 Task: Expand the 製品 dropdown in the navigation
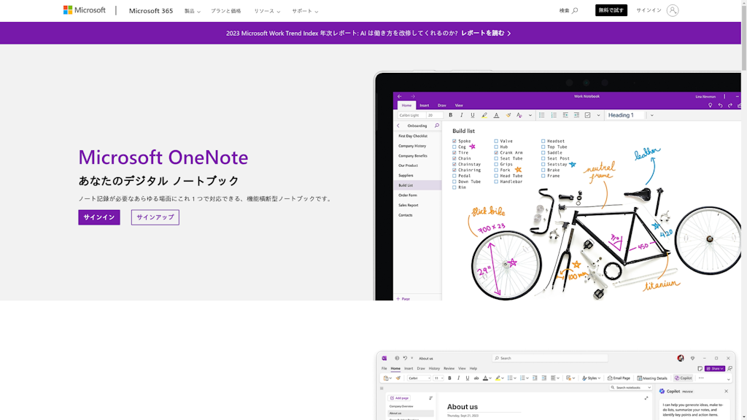pyautogui.click(x=193, y=11)
